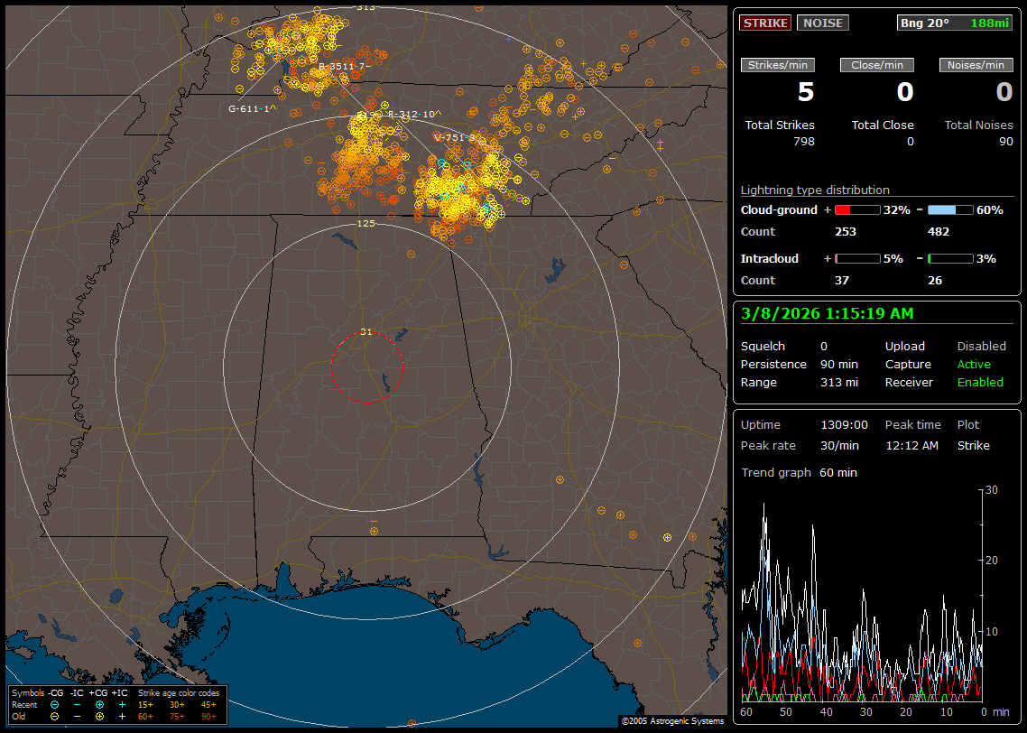Click the Bng bearing distance readout box
Image resolution: width=1027 pixels, height=733 pixels.
955,23
